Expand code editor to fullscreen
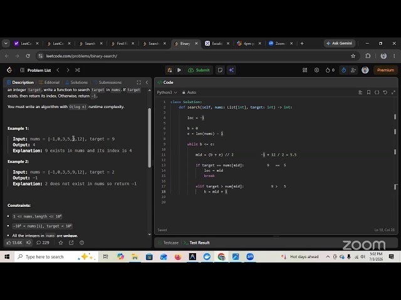 tap(393, 92)
